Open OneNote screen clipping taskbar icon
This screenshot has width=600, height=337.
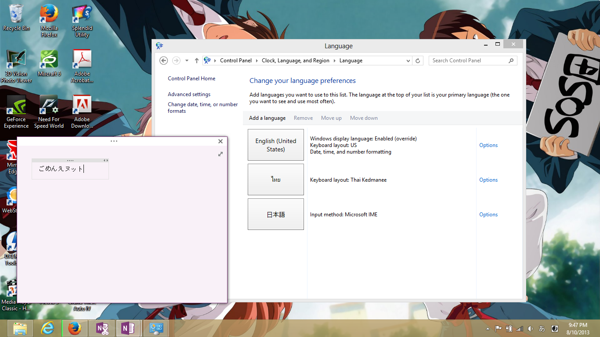point(102,328)
